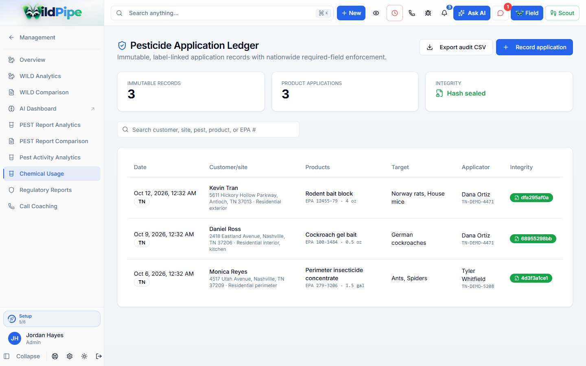Open the Overview menu item
Screen dimensions: 586x366
point(52,60)
